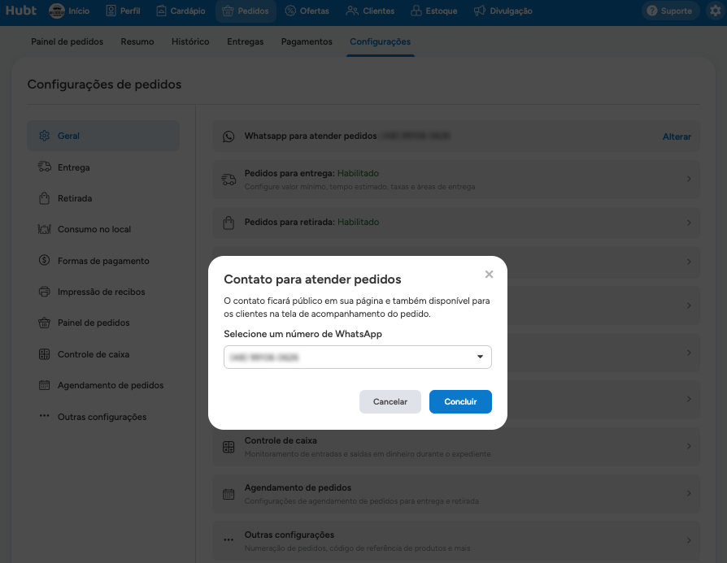This screenshot has width=727, height=563.
Task: Open Outras configurações in the sidebar
Action: [103, 417]
